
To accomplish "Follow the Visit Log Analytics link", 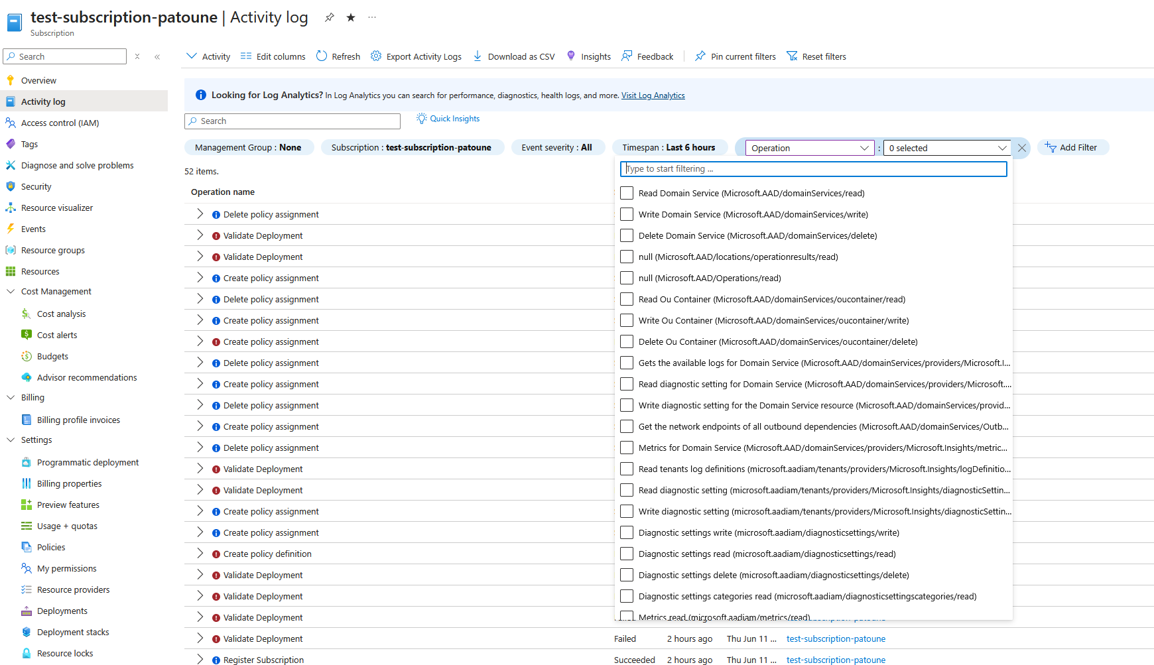I will pyautogui.click(x=653, y=95).
